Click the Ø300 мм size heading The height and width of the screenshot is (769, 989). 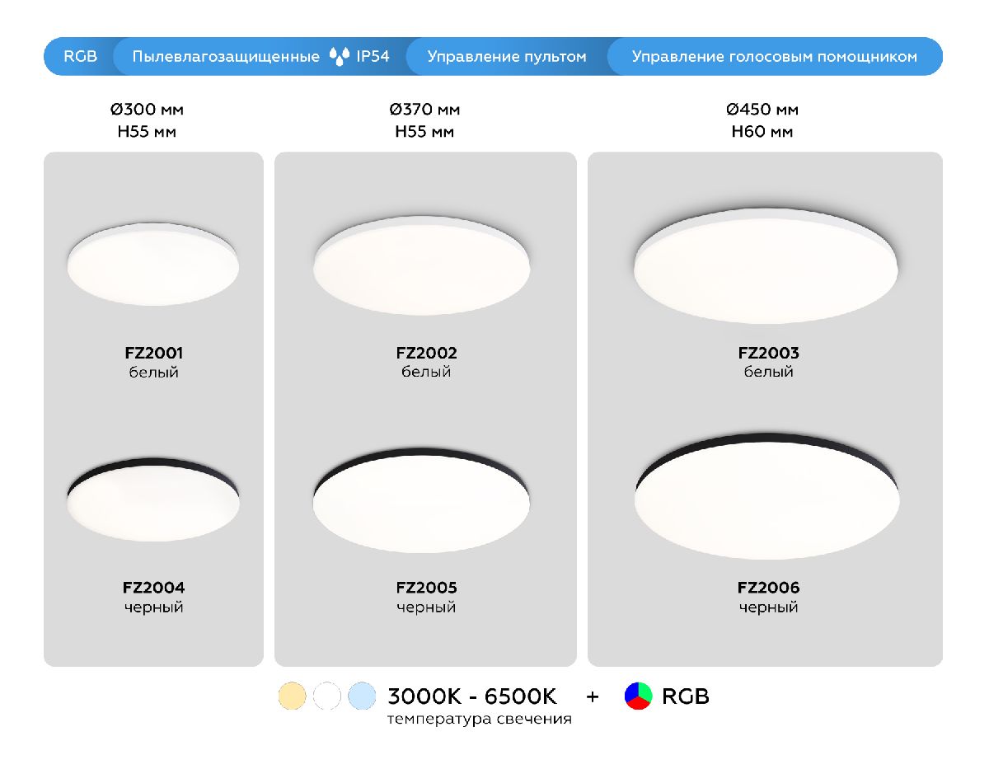[x=147, y=110]
